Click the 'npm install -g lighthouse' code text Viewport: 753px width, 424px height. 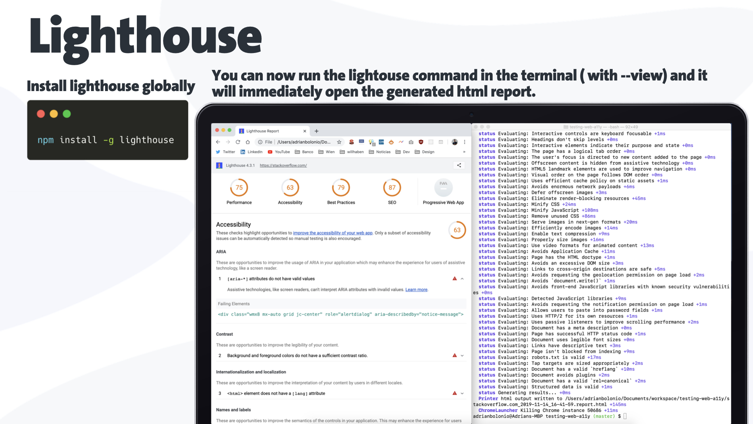[105, 140]
